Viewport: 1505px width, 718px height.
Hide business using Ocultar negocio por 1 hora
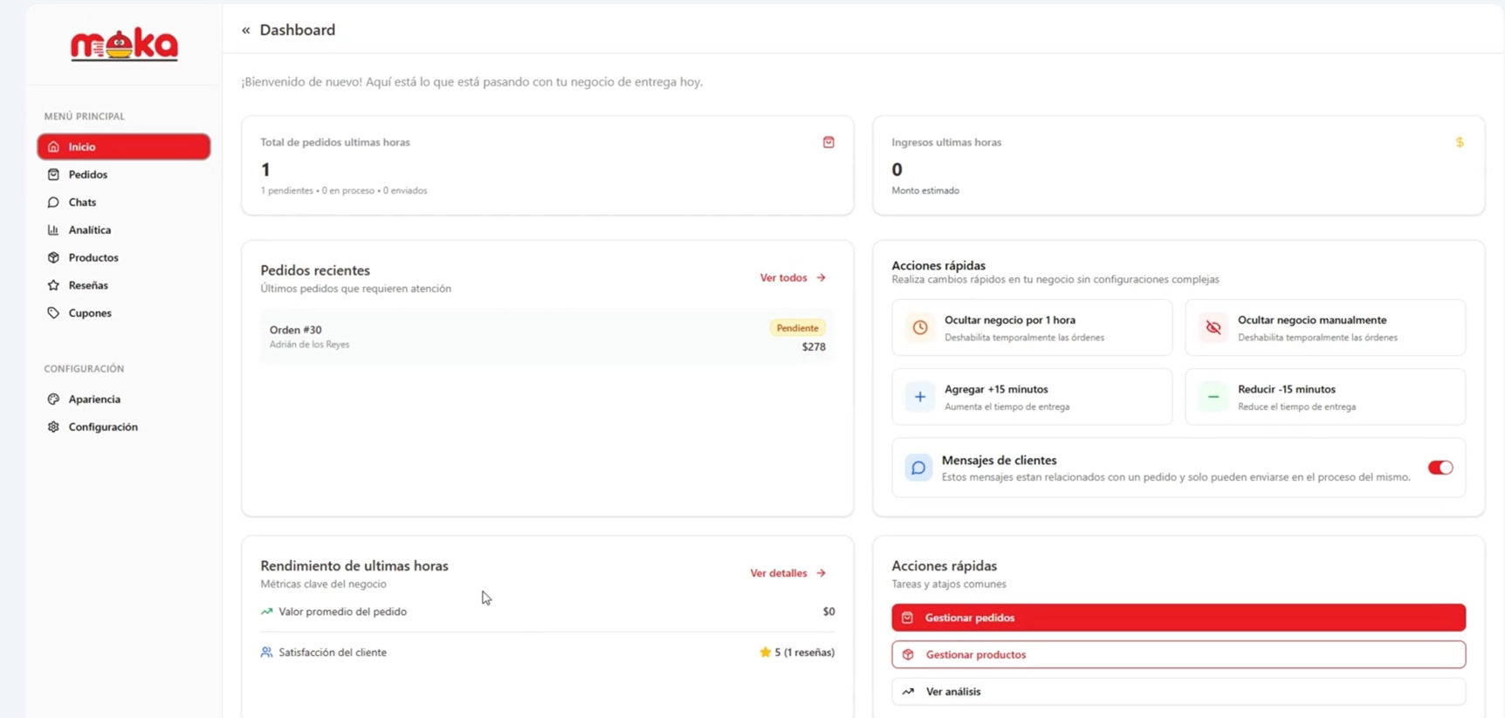tap(1031, 328)
